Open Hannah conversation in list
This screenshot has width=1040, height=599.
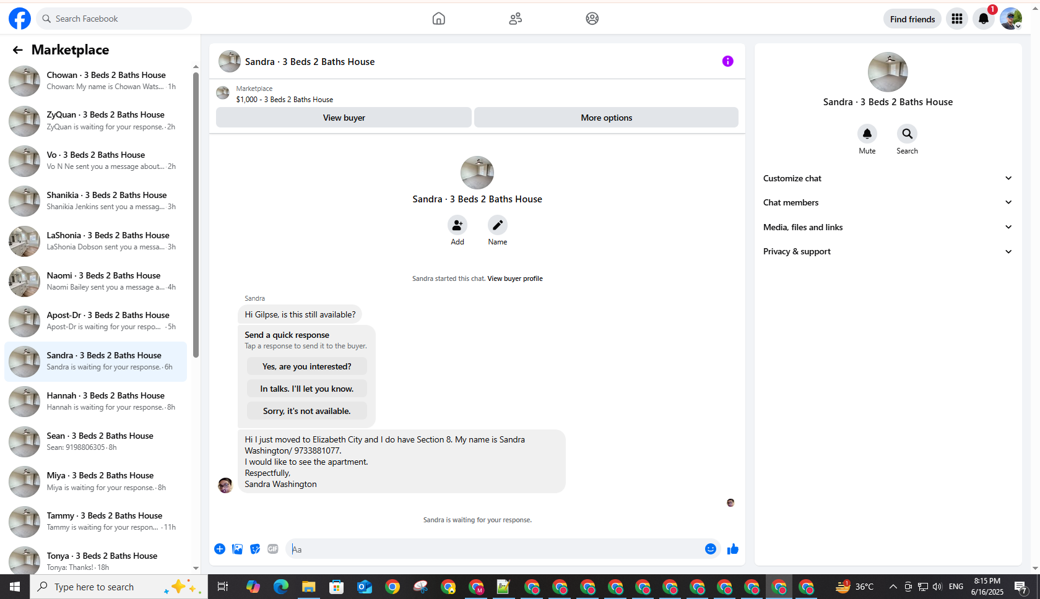click(95, 402)
